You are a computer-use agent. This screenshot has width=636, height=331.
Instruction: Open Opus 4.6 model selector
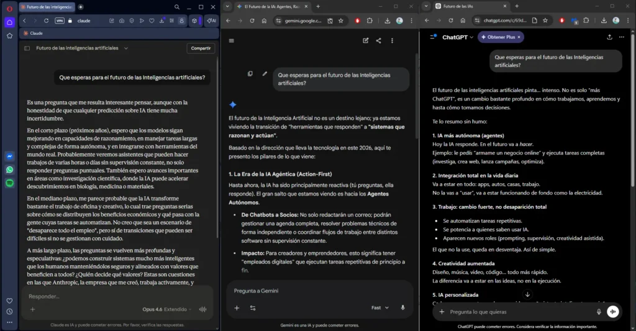tap(166, 309)
